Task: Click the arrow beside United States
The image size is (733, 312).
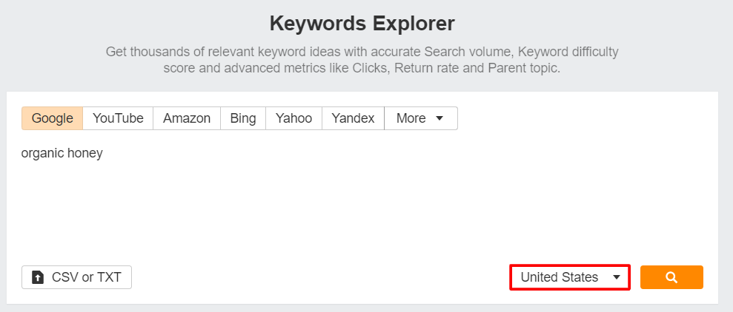Action: (616, 277)
